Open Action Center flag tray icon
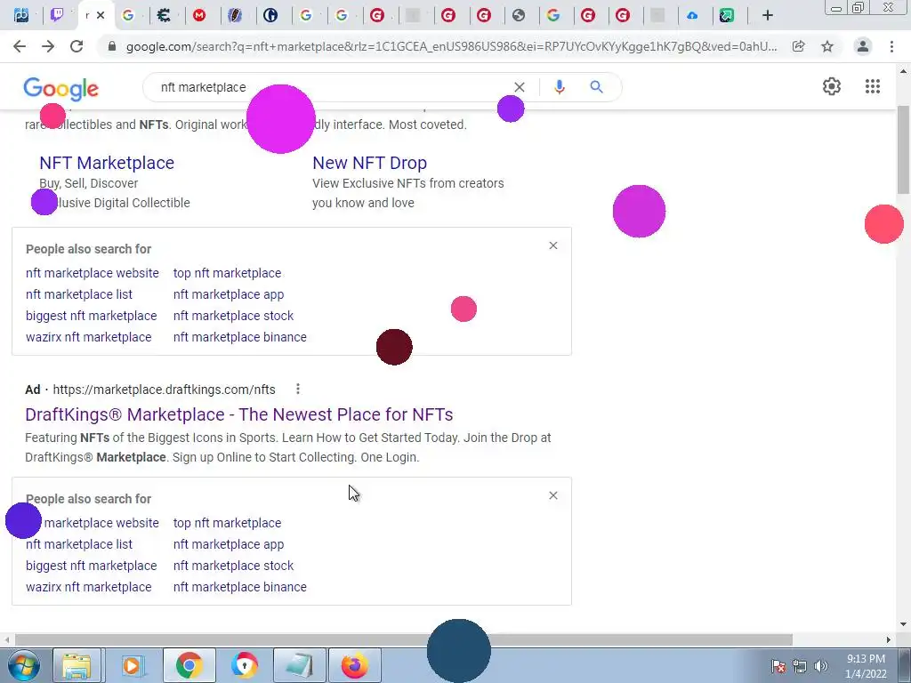 tap(778, 666)
